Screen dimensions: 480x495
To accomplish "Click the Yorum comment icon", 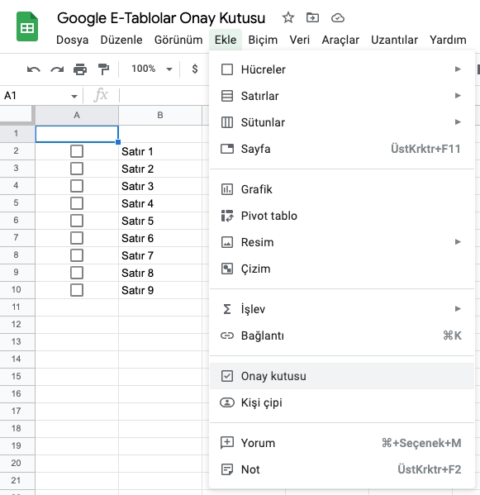I will click(227, 443).
